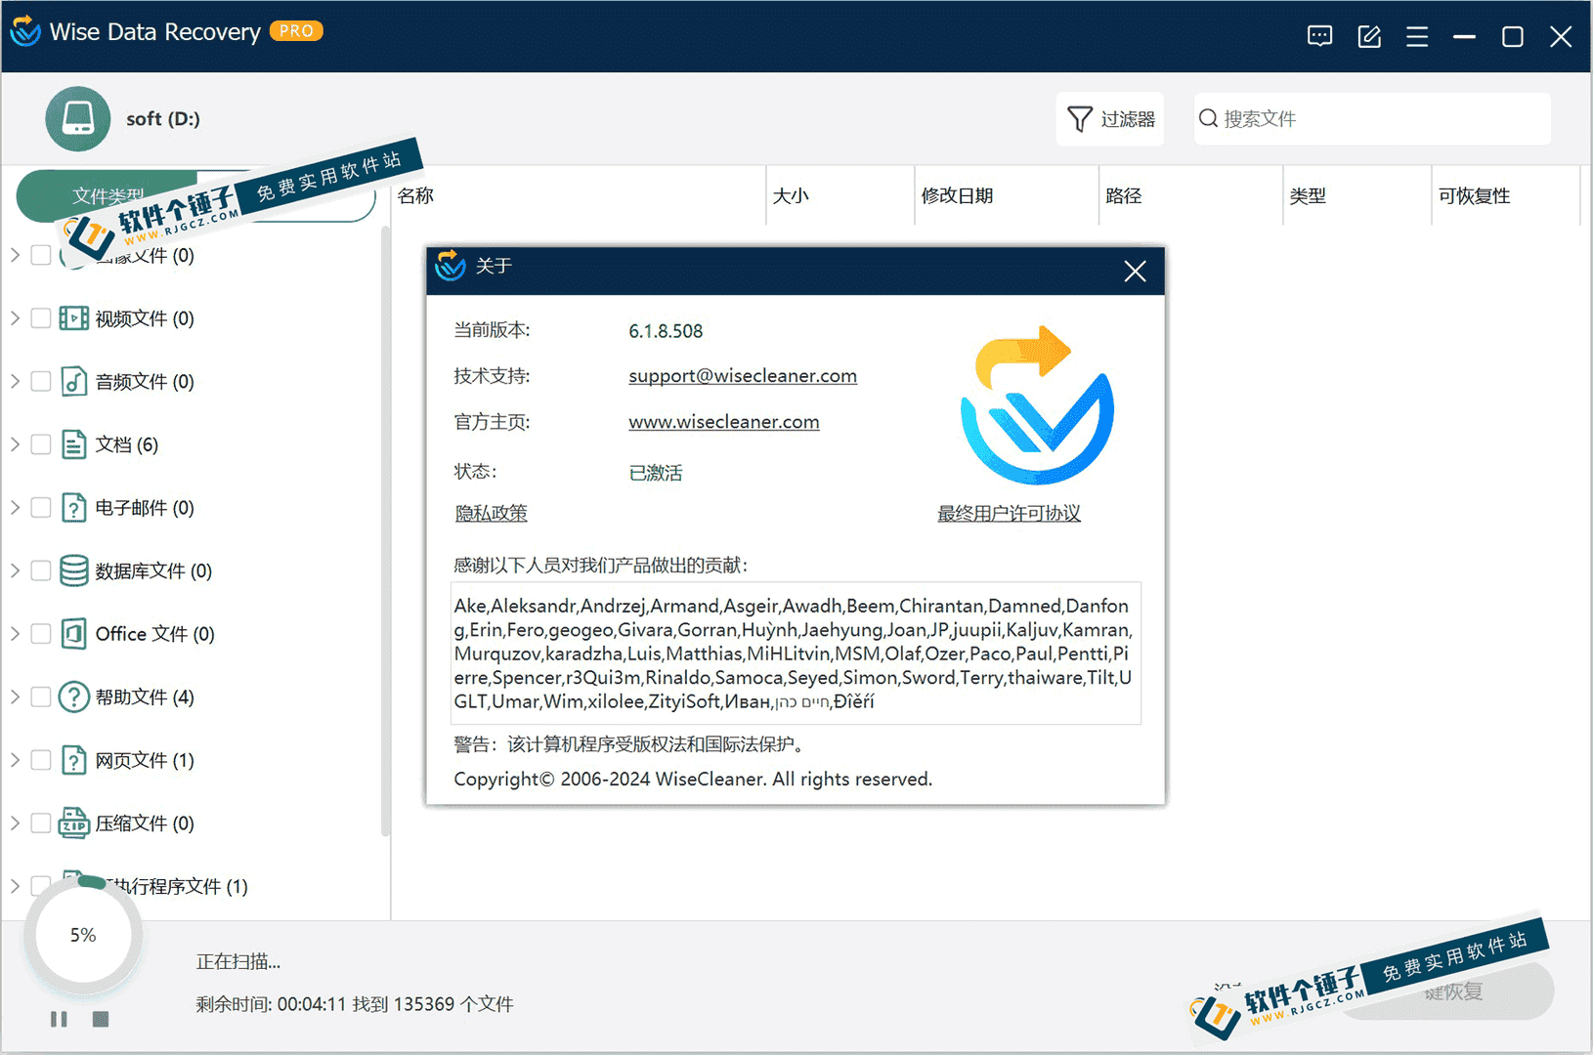The width and height of the screenshot is (1593, 1055).
Task: Click the 5% scan progress circle
Action: [83, 935]
